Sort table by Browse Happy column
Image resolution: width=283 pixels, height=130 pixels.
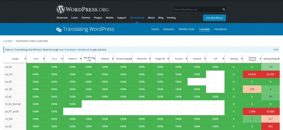(123, 59)
